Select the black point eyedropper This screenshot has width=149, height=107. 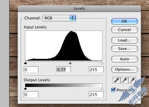click(117, 80)
